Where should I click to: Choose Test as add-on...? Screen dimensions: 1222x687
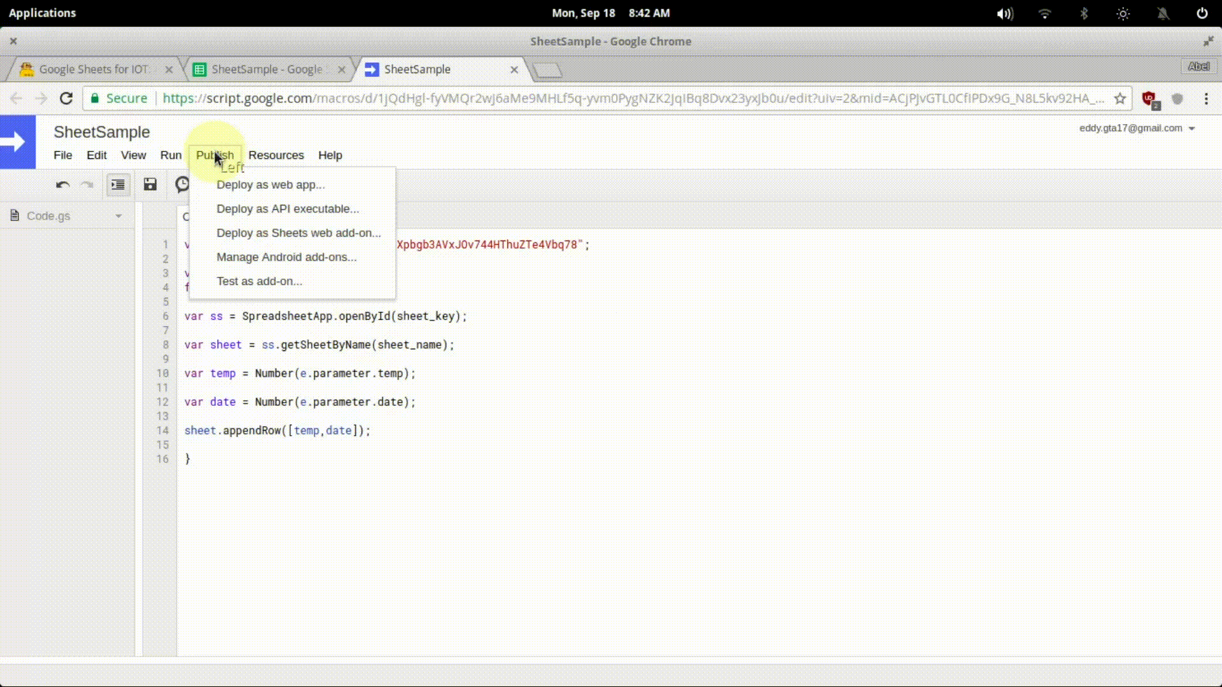292,281
